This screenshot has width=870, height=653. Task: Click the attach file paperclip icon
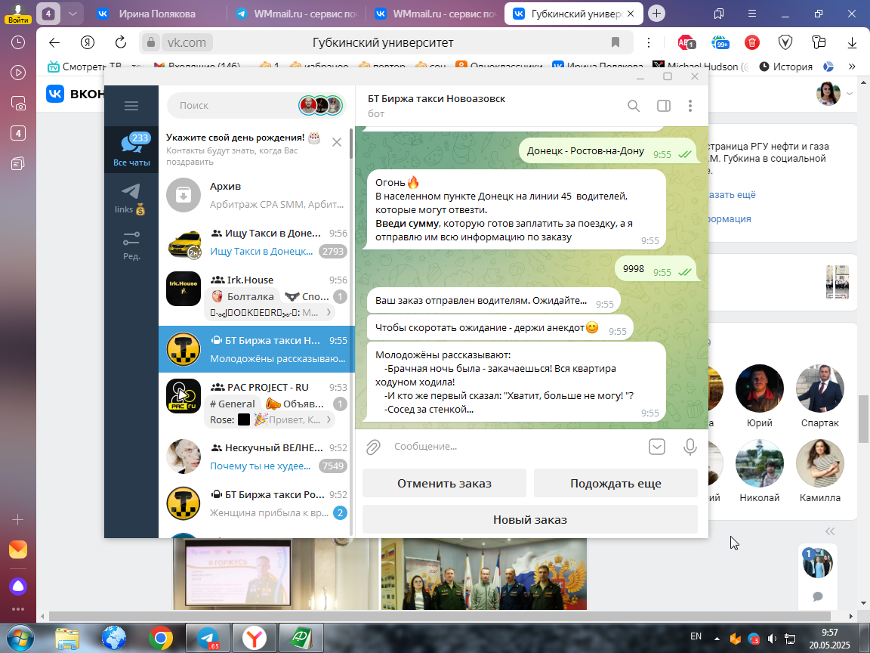pyautogui.click(x=373, y=447)
